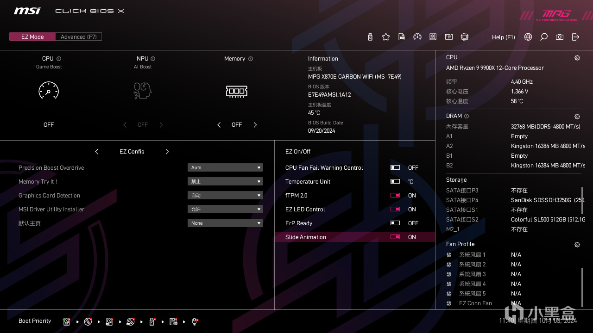Click the Game Boost dial icon
The width and height of the screenshot is (593, 333).
(x=49, y=91)
